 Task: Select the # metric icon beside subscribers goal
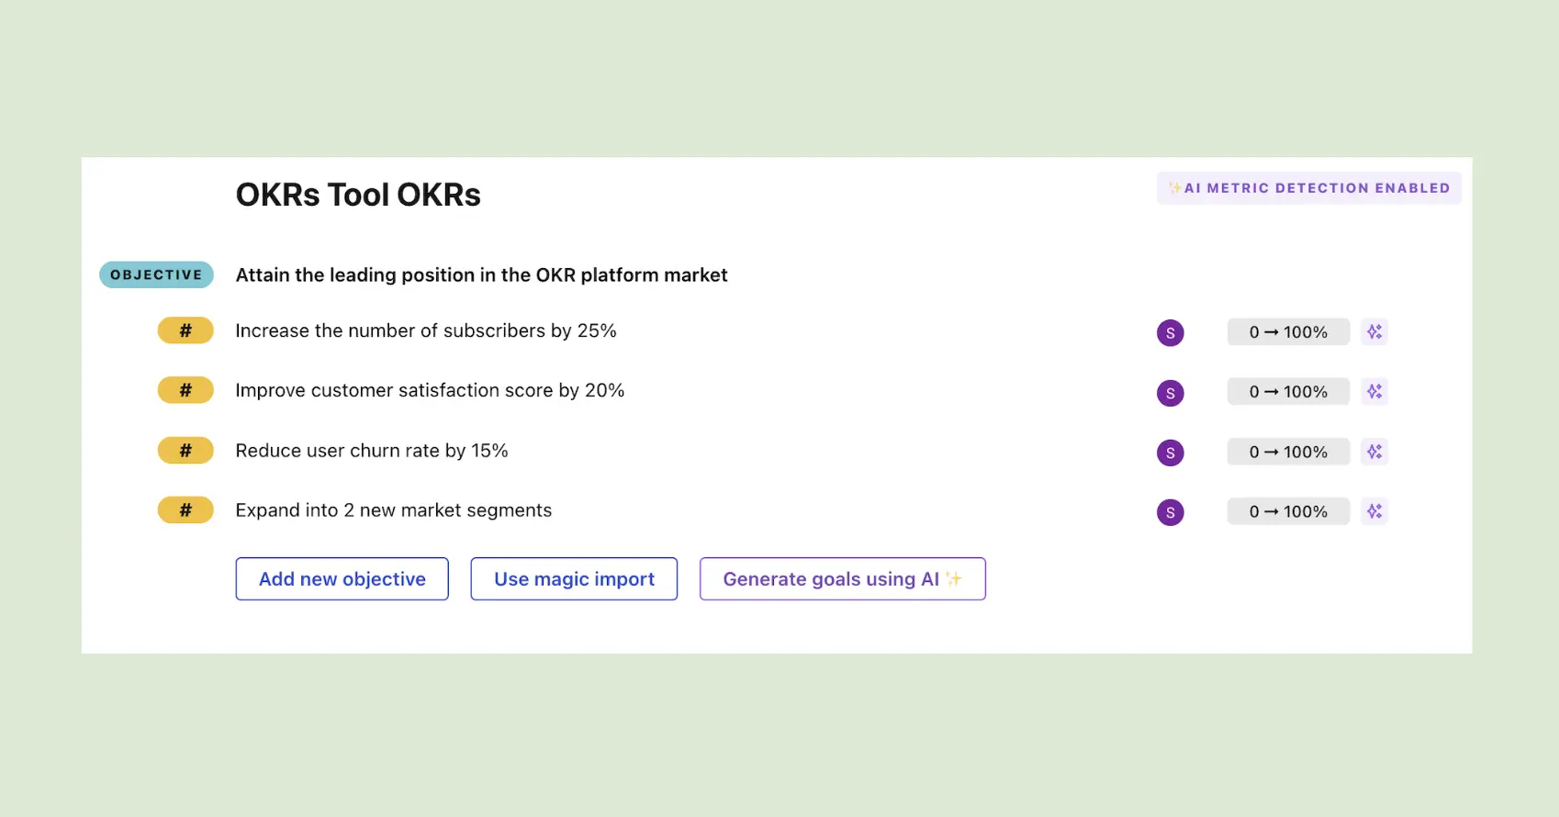tap(185, 330)
